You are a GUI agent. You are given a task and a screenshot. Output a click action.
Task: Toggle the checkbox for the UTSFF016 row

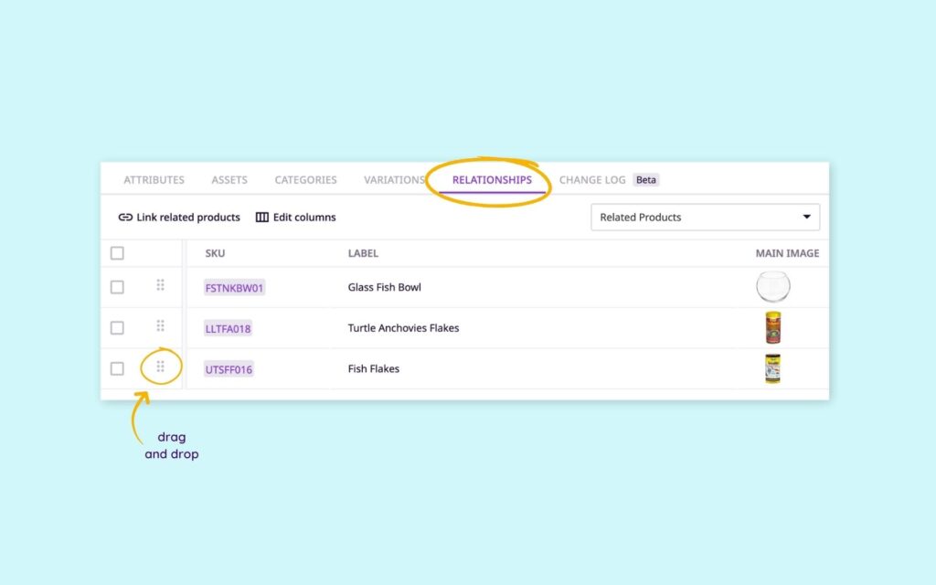click(117, 368)
